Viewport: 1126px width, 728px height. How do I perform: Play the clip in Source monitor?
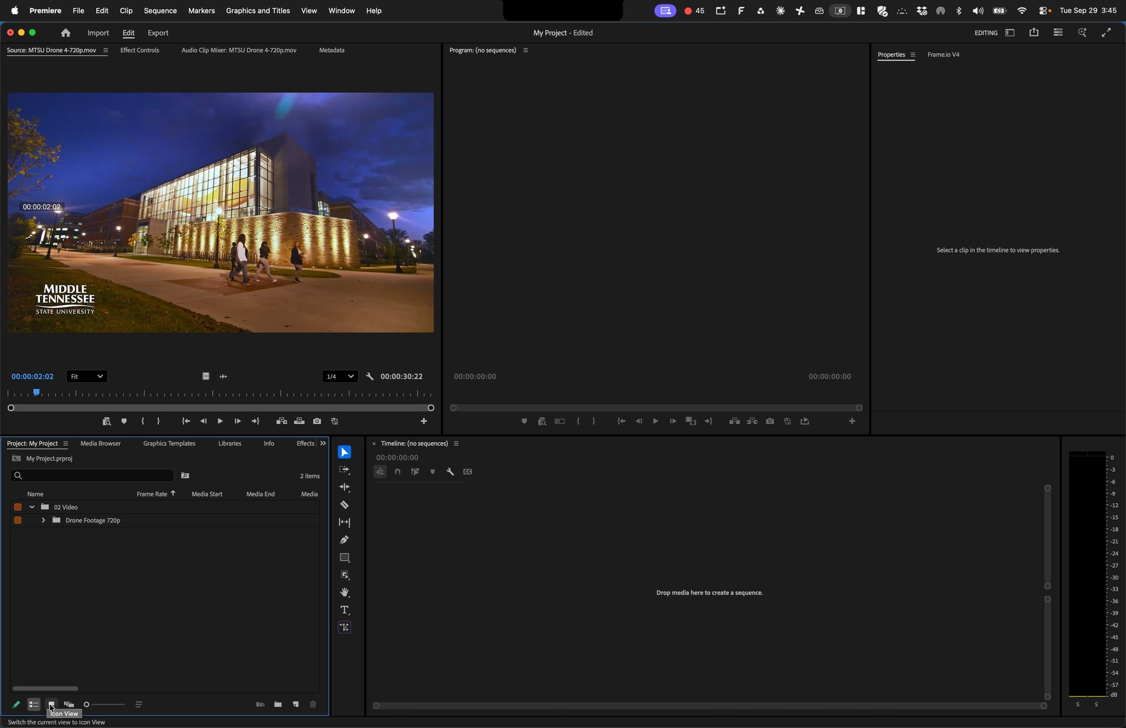pos(220,421)
